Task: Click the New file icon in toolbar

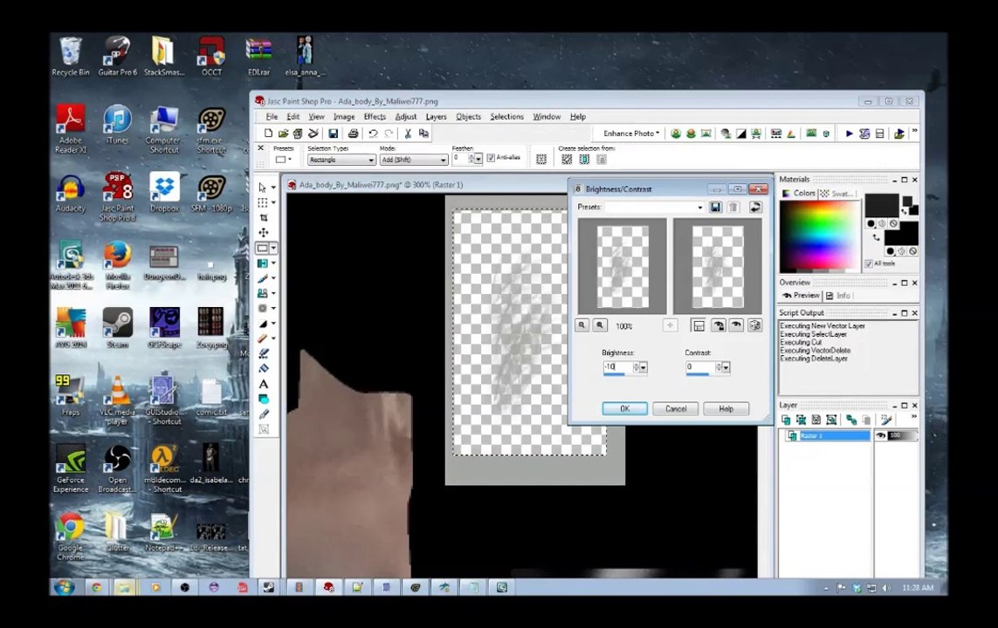Action: point(268,133)
